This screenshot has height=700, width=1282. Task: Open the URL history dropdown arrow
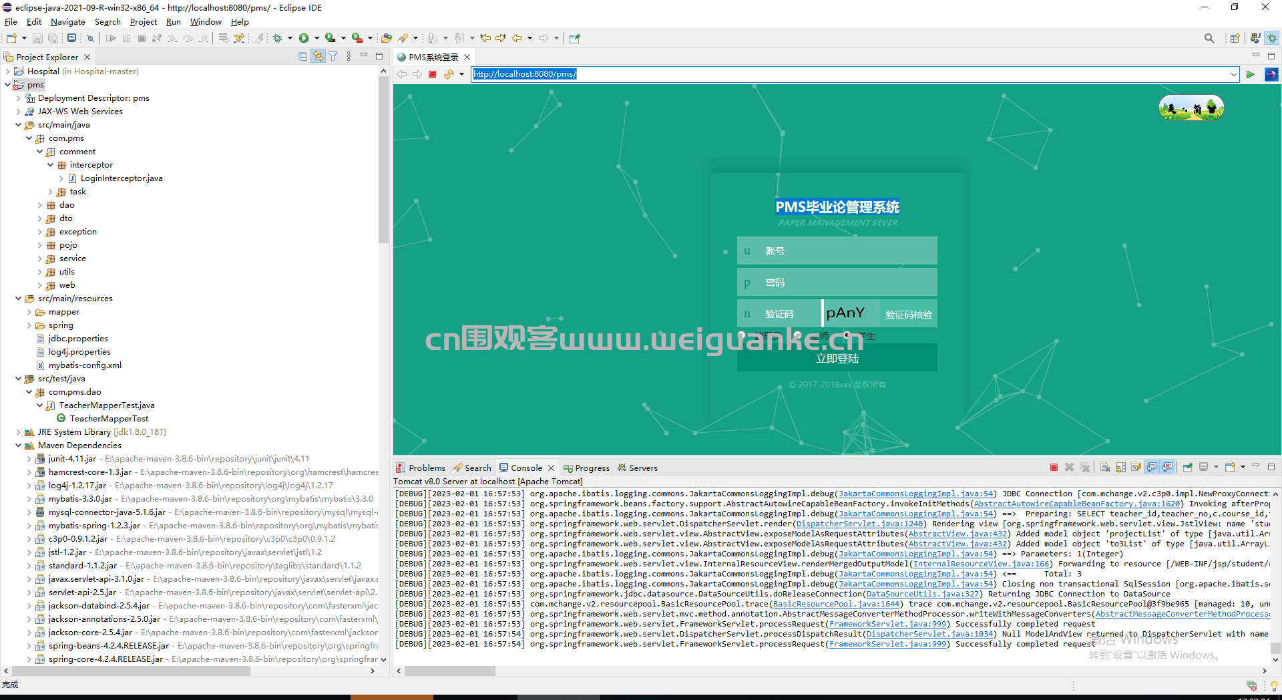coord(1233,74)
